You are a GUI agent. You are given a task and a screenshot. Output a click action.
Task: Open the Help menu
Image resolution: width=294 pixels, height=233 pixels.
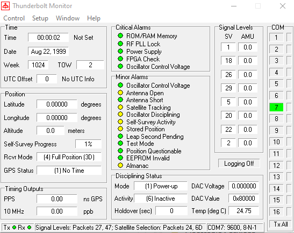pyautogui.click(x=94, y=18)
